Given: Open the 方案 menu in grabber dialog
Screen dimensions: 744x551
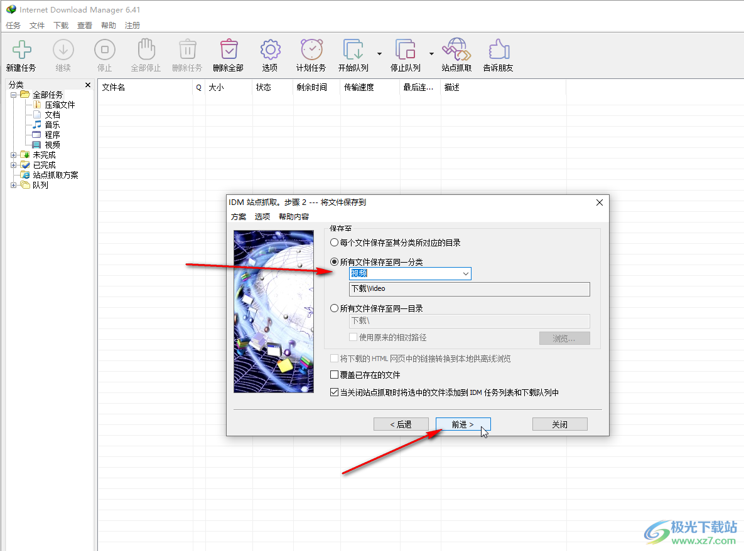Looking at the screenshot, I should tap(239, 216).
